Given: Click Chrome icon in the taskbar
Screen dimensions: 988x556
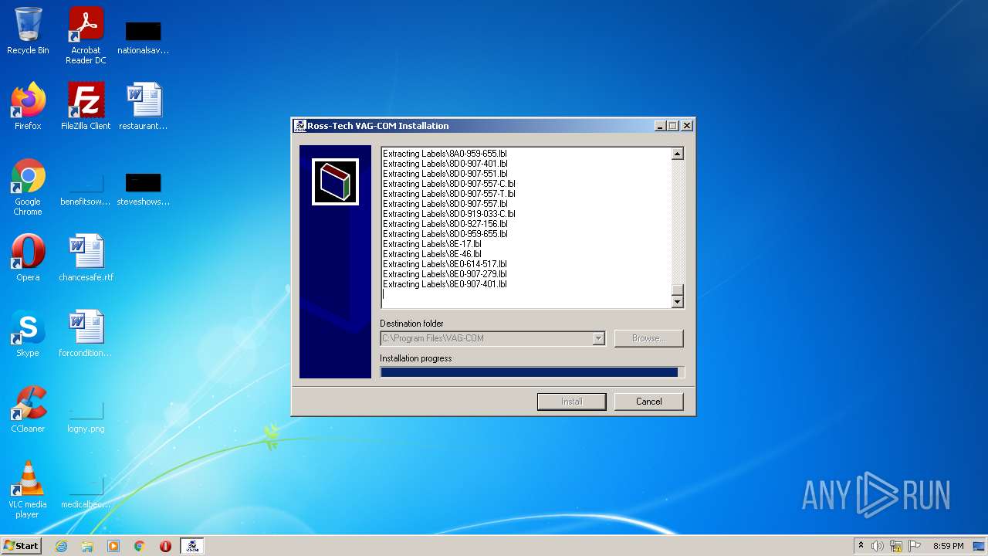Looking at the screenshot, I should pyautogui.click(x=140, y=546).
